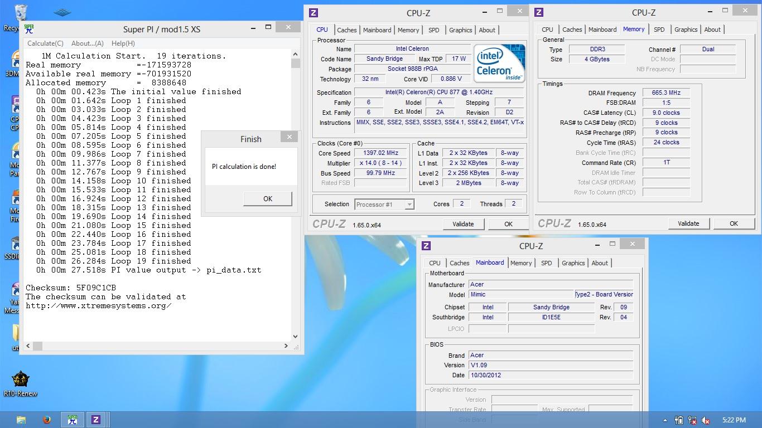Click the 'Checksum: 5F09C1CB' line
Screen dimensions: 762x428
pos(71,288)
